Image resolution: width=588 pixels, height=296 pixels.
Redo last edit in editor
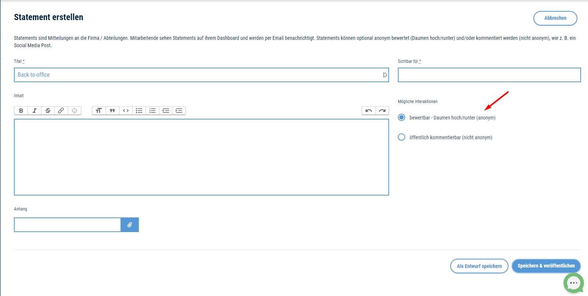(382, 111)
